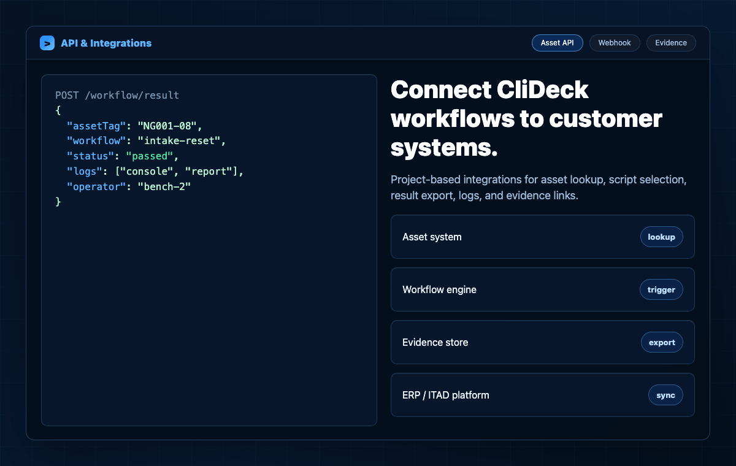Click the "logs" key in the code
Screen dimensions: 736x466
pyautogui.click(x=85, y=171)
